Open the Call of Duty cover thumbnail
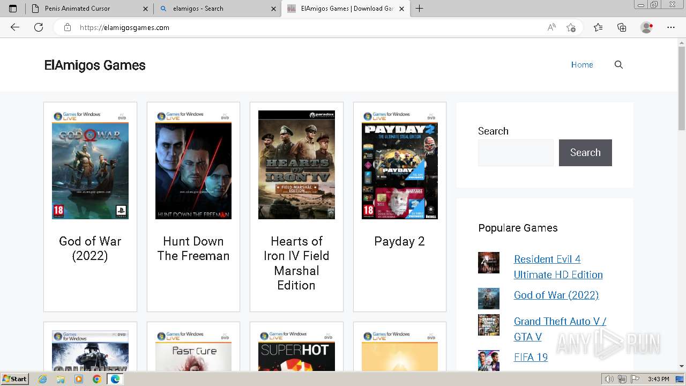 tap(90, 351)
